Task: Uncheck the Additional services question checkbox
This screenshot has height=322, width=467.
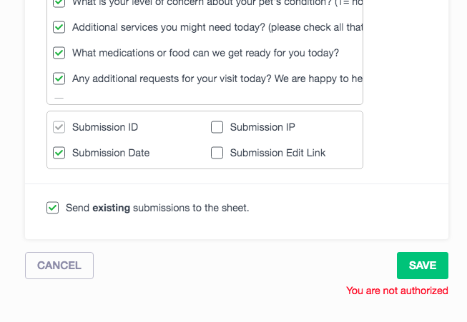Action: click(59, 27)
